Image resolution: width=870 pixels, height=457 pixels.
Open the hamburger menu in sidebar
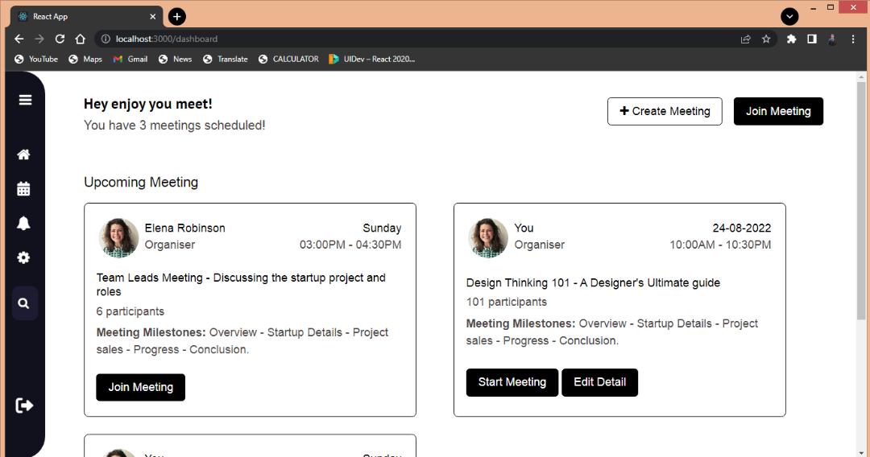(x=25, y=100)
